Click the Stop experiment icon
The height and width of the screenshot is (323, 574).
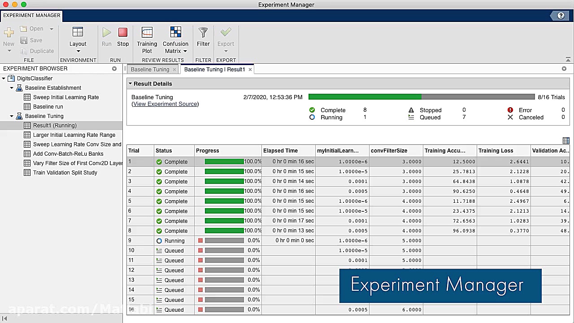coord(123,33)
